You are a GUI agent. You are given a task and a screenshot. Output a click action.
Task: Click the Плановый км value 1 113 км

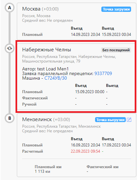(x=42, y=171)
